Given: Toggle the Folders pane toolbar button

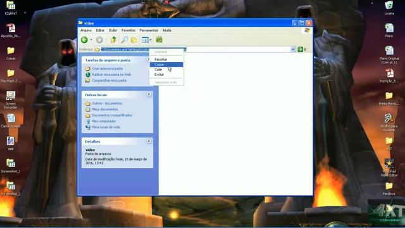Looking at the screenshot, I should [134, 40].
